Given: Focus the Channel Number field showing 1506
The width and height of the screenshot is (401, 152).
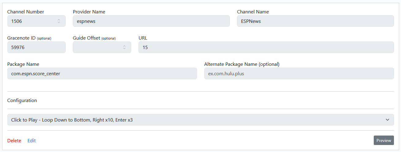Looking at the screenshot, I should point(31,21).
